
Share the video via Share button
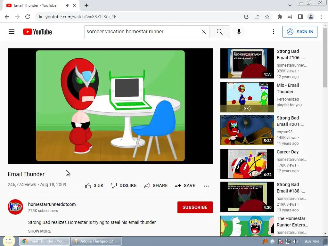pos(156,185)
